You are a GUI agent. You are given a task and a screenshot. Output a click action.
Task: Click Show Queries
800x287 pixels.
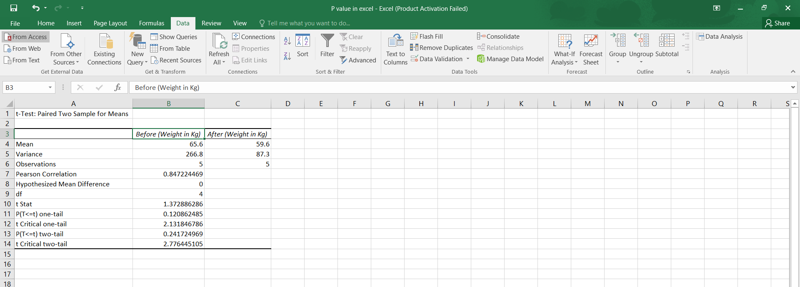[x=174, y=37]
